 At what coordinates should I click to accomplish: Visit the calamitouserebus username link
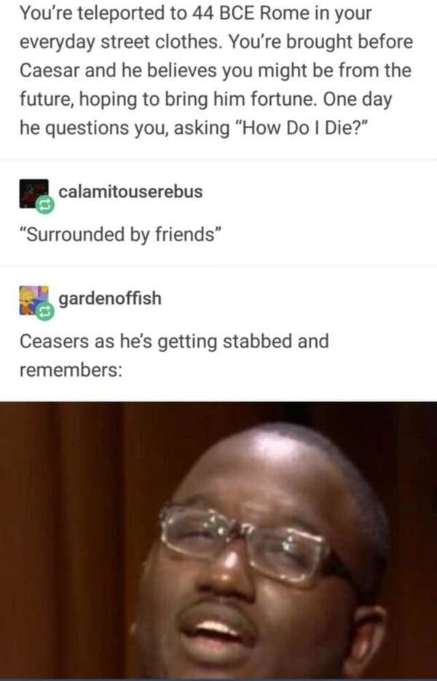pyautogui.click(x=130, y=192)
